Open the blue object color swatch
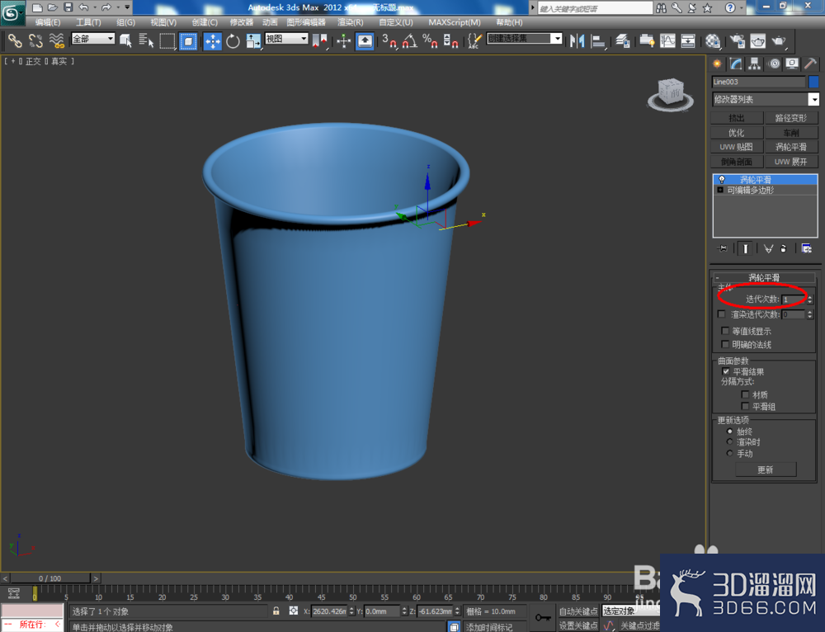This screenshot has height=632, width=825. point(813,82)
